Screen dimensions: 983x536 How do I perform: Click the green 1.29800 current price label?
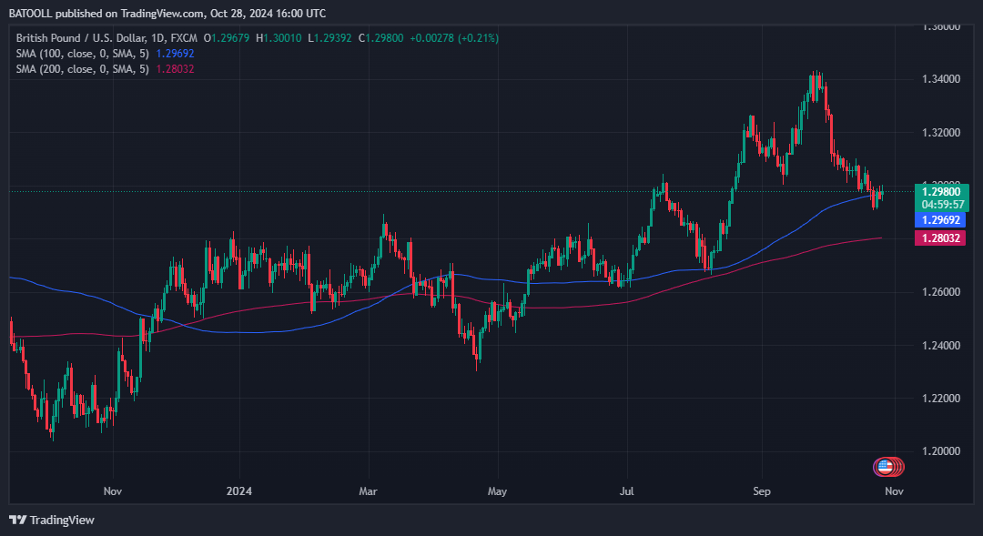pyautogui.click(x=940, y=192)
